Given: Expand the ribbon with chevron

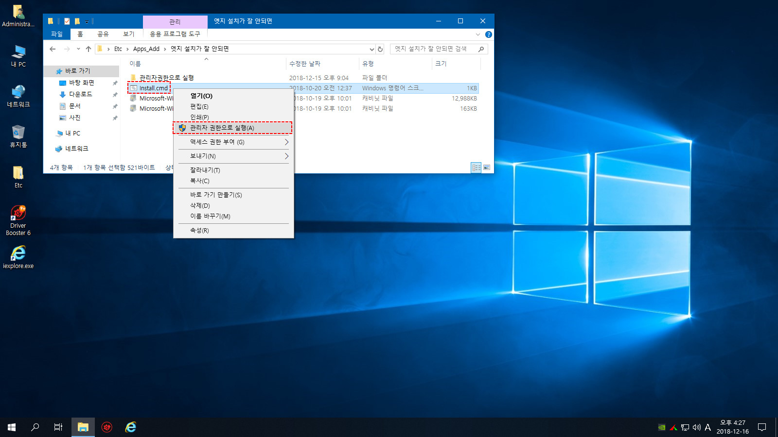Looking at the screenshot, I should click(x=478, y=34).
